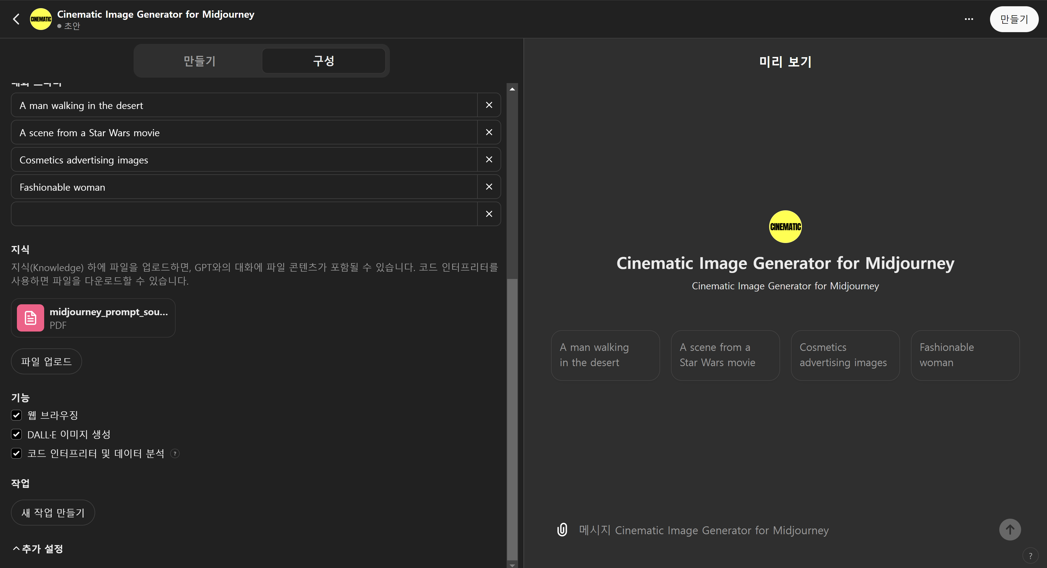The height and width of the screenshot is (568, 1047).
Task: Click the empty conversation starter input field
Action: [x=244, y=214]
